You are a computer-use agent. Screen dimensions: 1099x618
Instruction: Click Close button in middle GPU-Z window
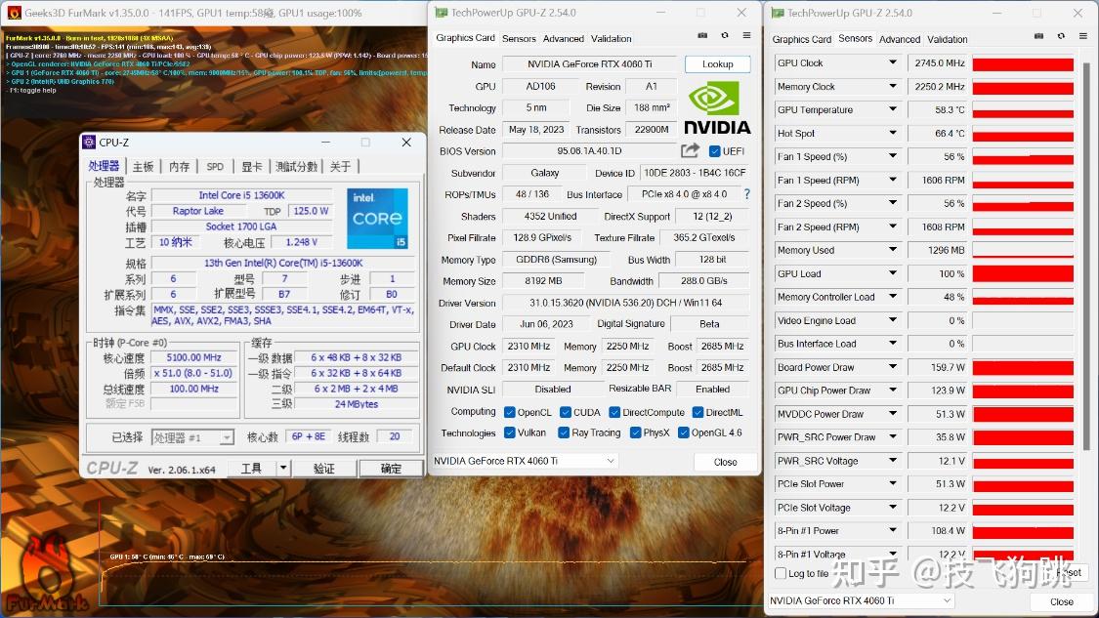click(x=726, y=462)
